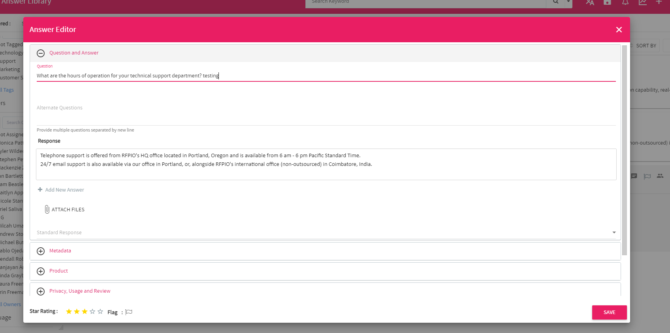Viewport: 670px width, 333px height.
Task: Open the search options dropdown arrow
Action: 568,2
